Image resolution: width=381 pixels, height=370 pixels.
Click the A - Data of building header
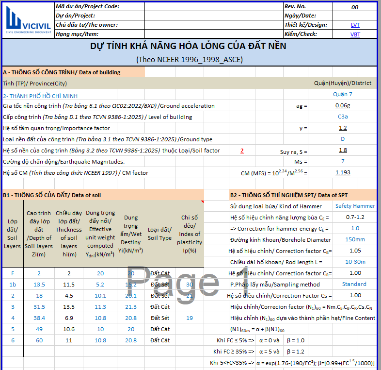[74, 72]
